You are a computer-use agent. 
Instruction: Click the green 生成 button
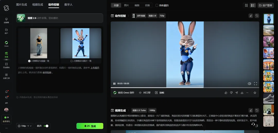pos(90,126)
